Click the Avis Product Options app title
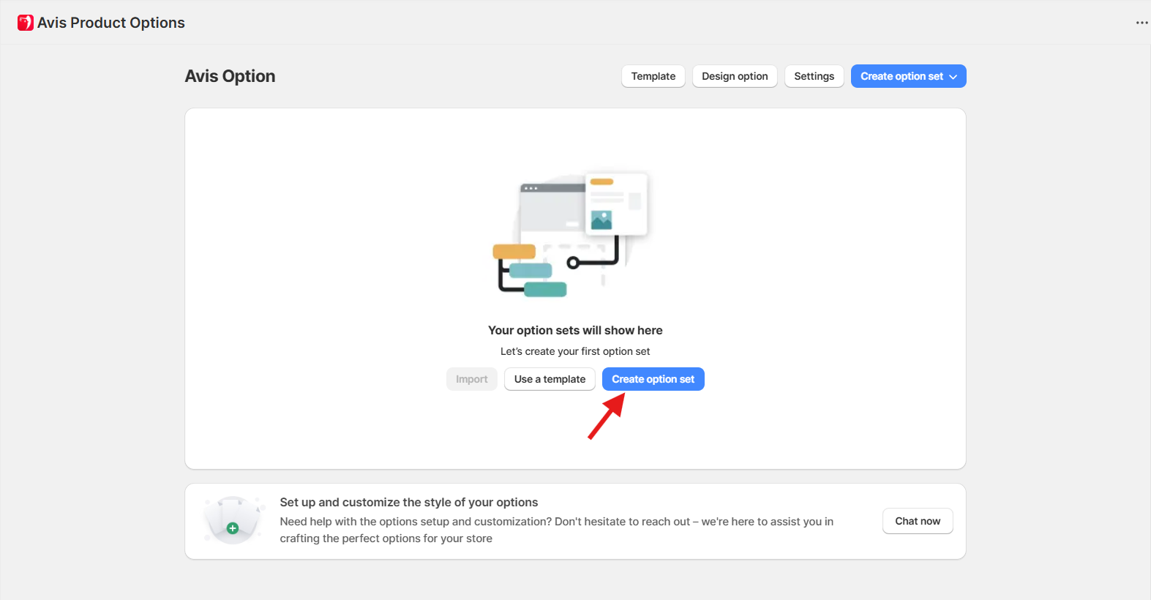The width and height of the screenshot is (1151, 600). 111,23
